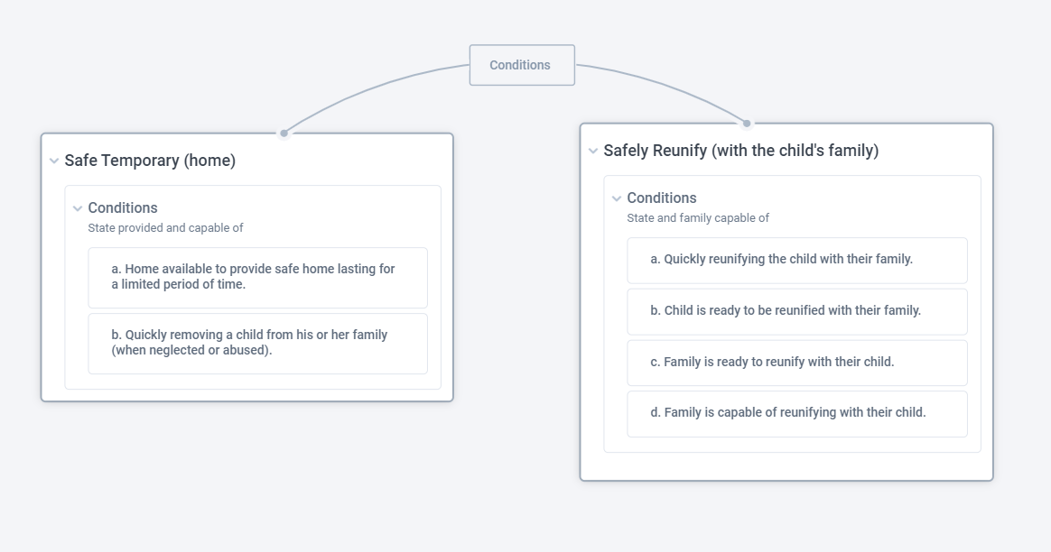
Task: Select 'a. Quickly reunifying the child' item
Action: click(797, 260)
